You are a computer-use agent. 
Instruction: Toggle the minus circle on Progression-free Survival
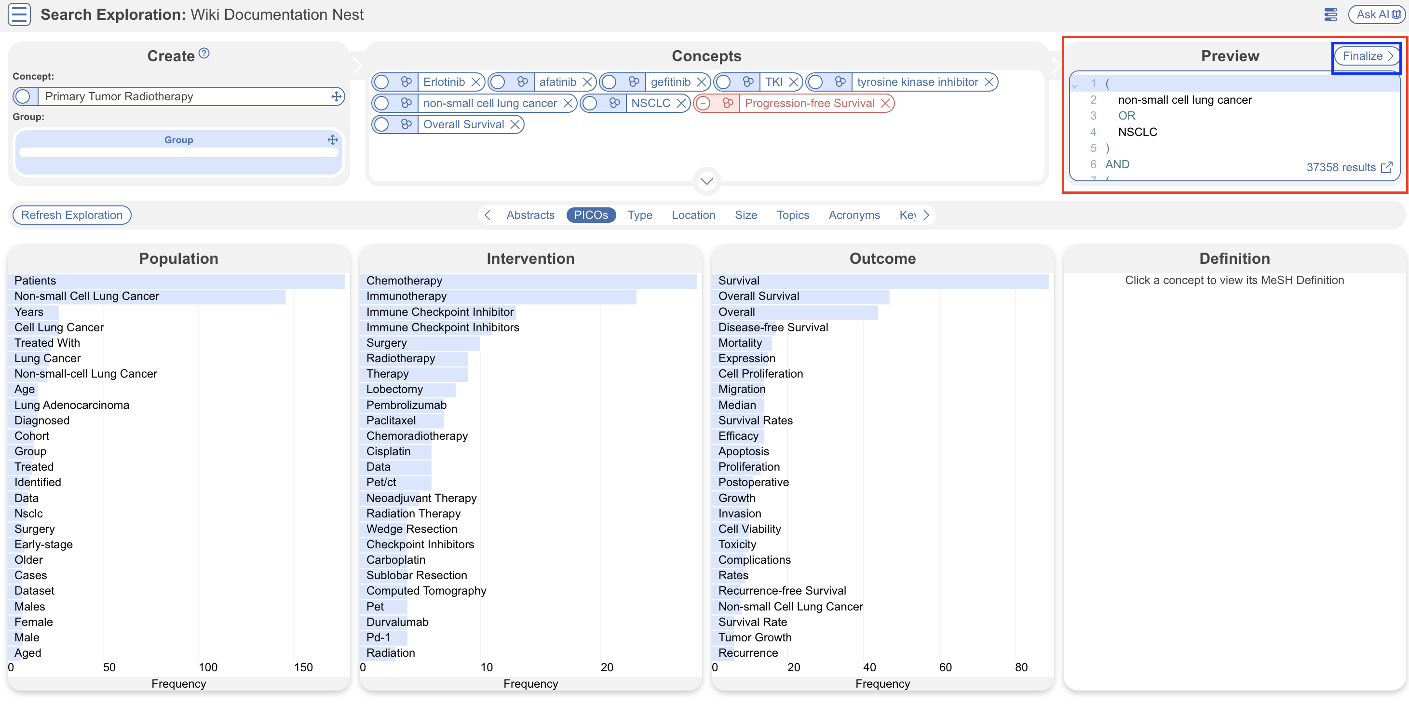point(704,103)
